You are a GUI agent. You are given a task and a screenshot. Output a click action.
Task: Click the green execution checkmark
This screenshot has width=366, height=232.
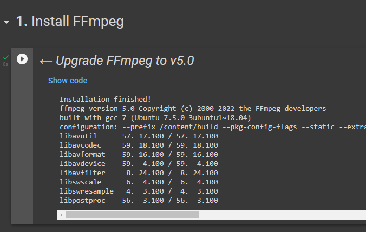tap(6, 57)
